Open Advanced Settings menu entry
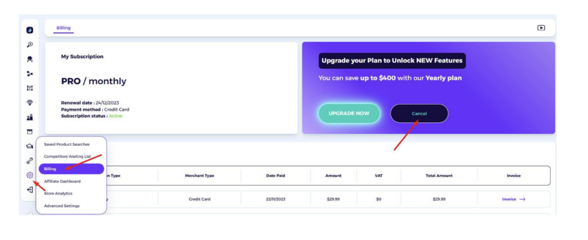588x240 pixels. (x=61, y=206)
